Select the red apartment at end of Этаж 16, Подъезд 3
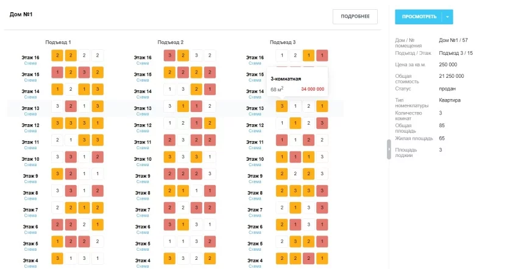The height and width of the screenshot is (269, 524). (x=322, y=55)
